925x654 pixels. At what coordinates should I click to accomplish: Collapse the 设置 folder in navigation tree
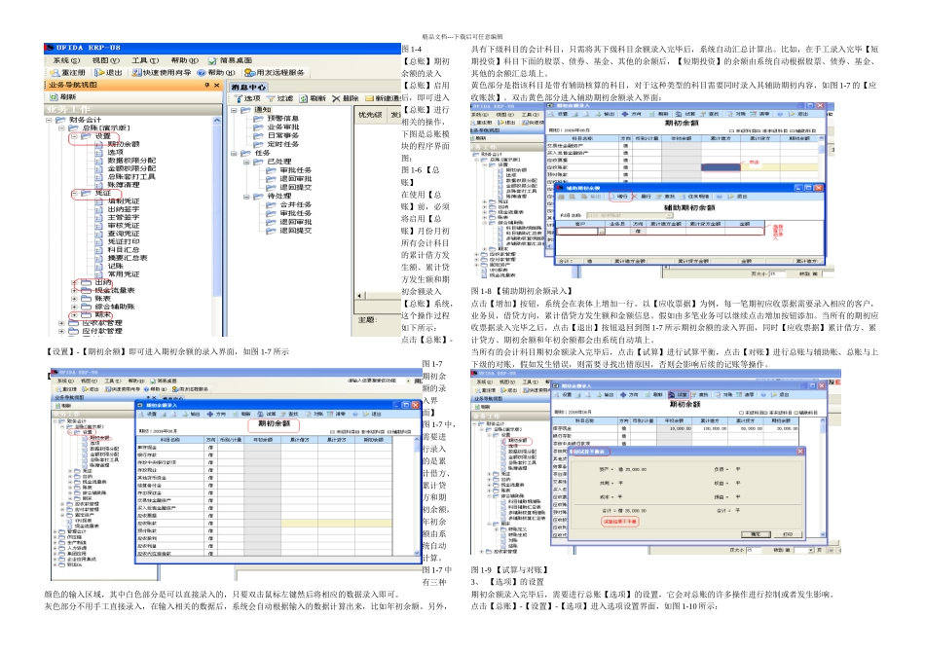(74, 136)
